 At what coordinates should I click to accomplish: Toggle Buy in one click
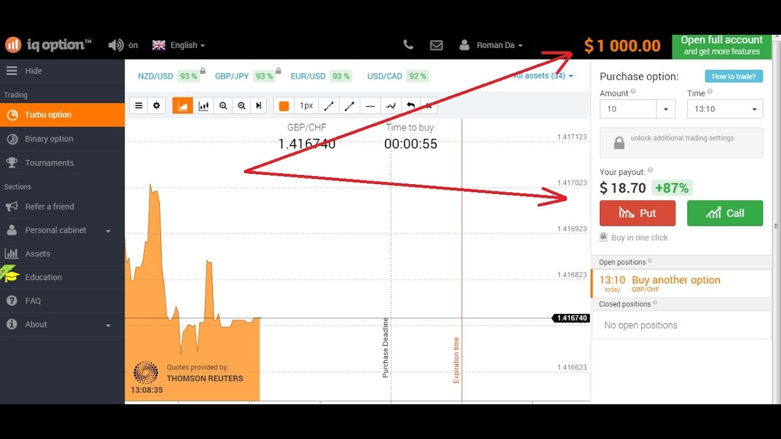point(634,238)
